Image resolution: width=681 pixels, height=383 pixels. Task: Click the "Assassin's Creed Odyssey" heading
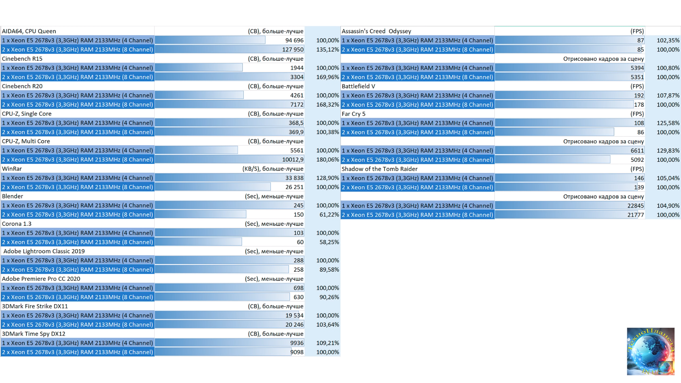click(x=376, y=31)
